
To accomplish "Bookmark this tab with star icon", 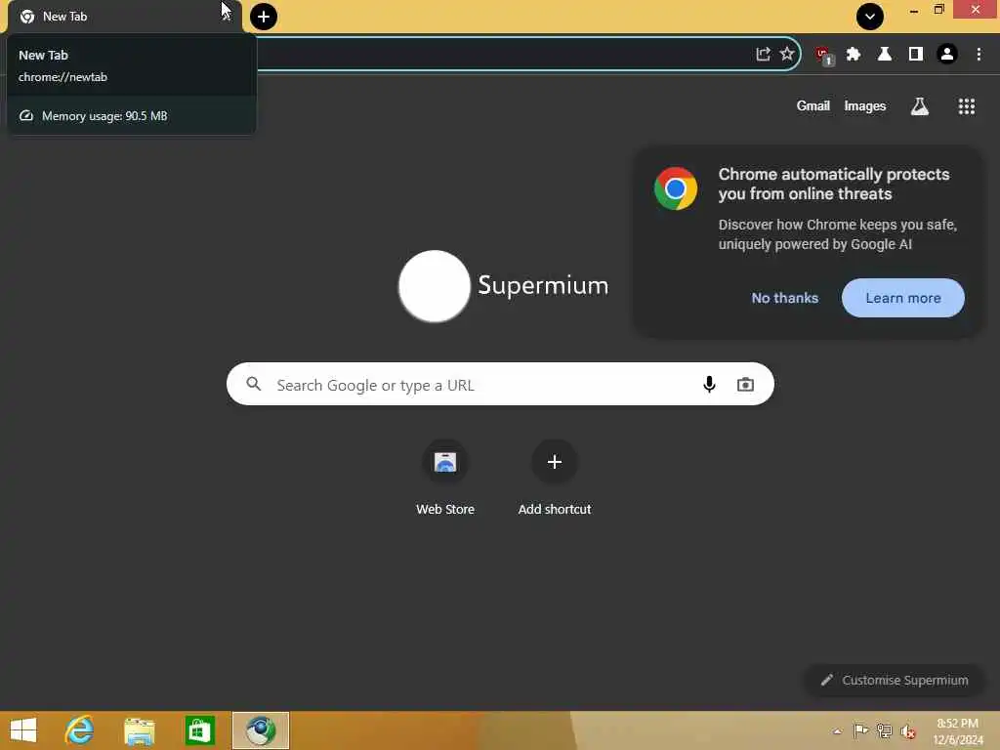I will [x=787, y=55].
